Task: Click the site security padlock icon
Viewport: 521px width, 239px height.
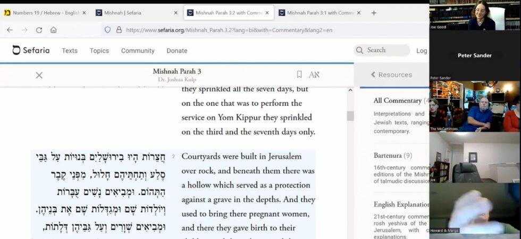Action: coord(119,30)
